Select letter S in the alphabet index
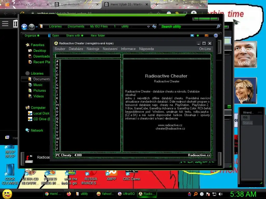Viewport: 266px width, 199px height. coord(57,125)
